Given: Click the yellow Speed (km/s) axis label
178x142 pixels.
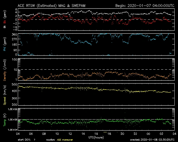Looking at the screenshot, I should (5, 94).
